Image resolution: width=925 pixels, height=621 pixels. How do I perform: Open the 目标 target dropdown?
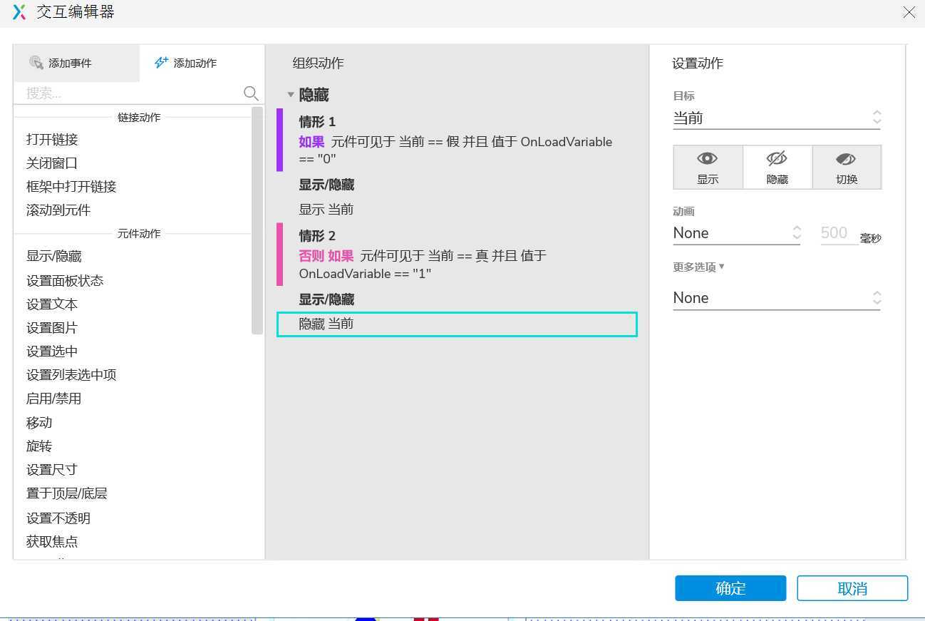point(777,118)
